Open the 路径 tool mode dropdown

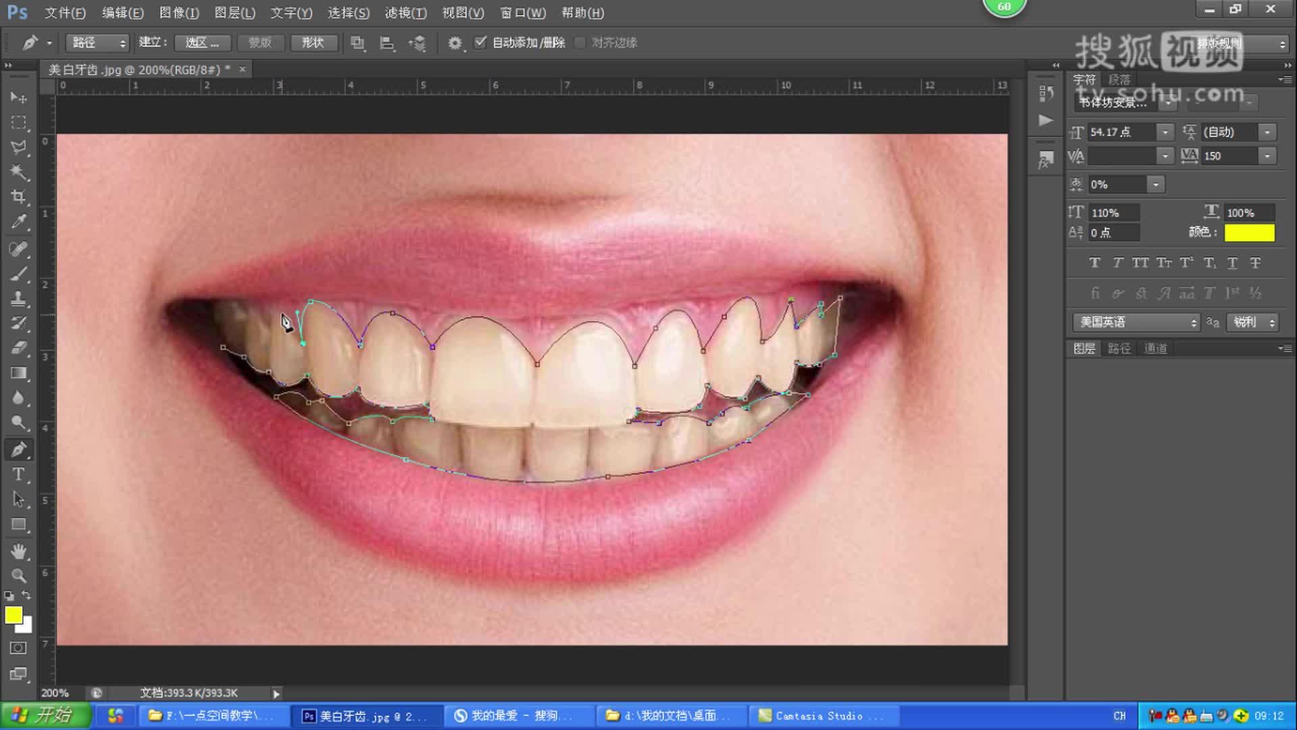[x=97, y=43]
